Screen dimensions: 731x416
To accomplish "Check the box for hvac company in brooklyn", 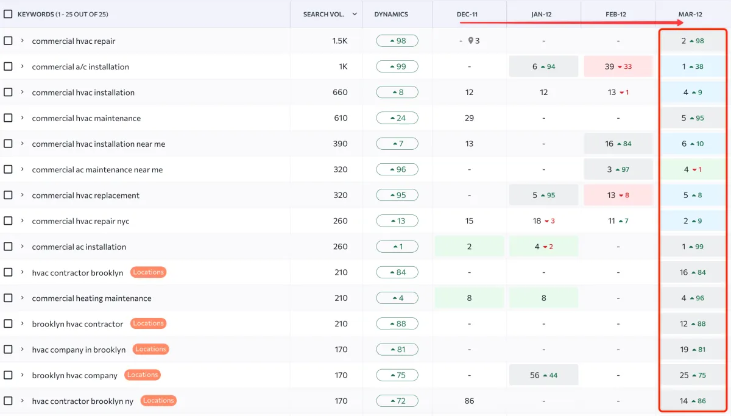I will click(x=8, y=349).
